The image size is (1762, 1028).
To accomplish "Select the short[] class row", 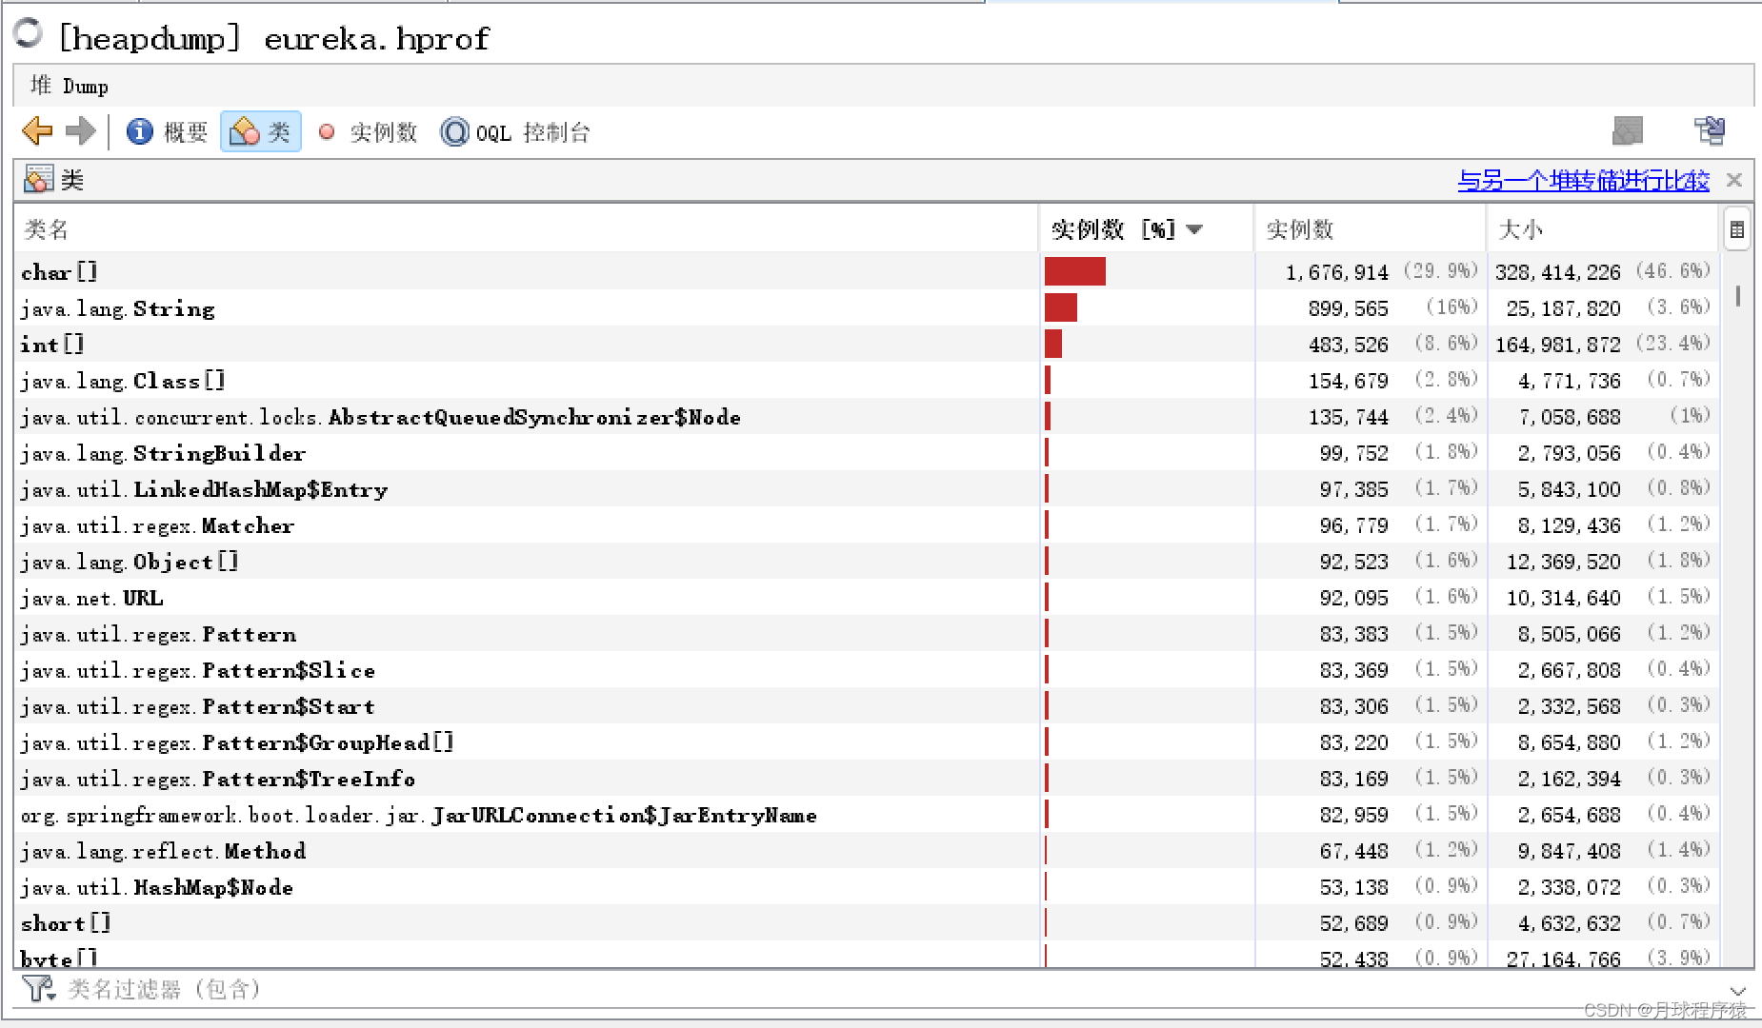I will pos(867,922).
